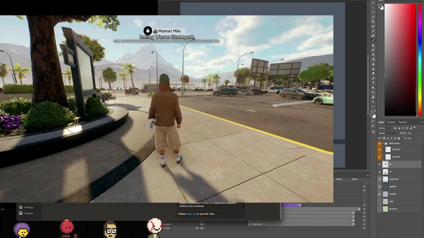Open the Layers panel options menu
This screenshot has width=424, height=238.
point(422,122)
